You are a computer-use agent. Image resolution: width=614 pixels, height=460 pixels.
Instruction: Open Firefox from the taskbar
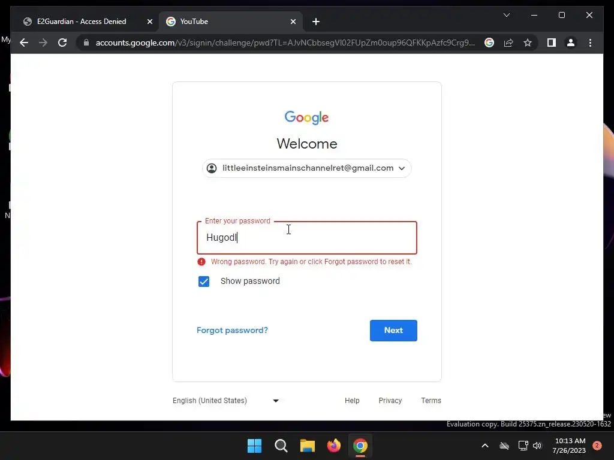point(333,446)
